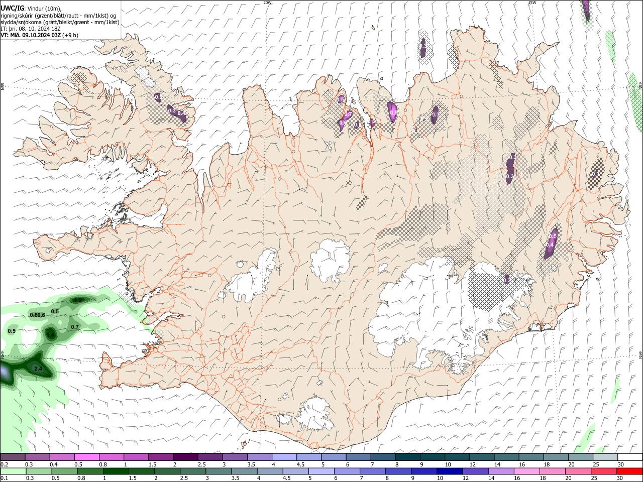Select the bright pink 0.5–0.8 snow legend swatch
The image size is (643, 482).
point(86,457)
